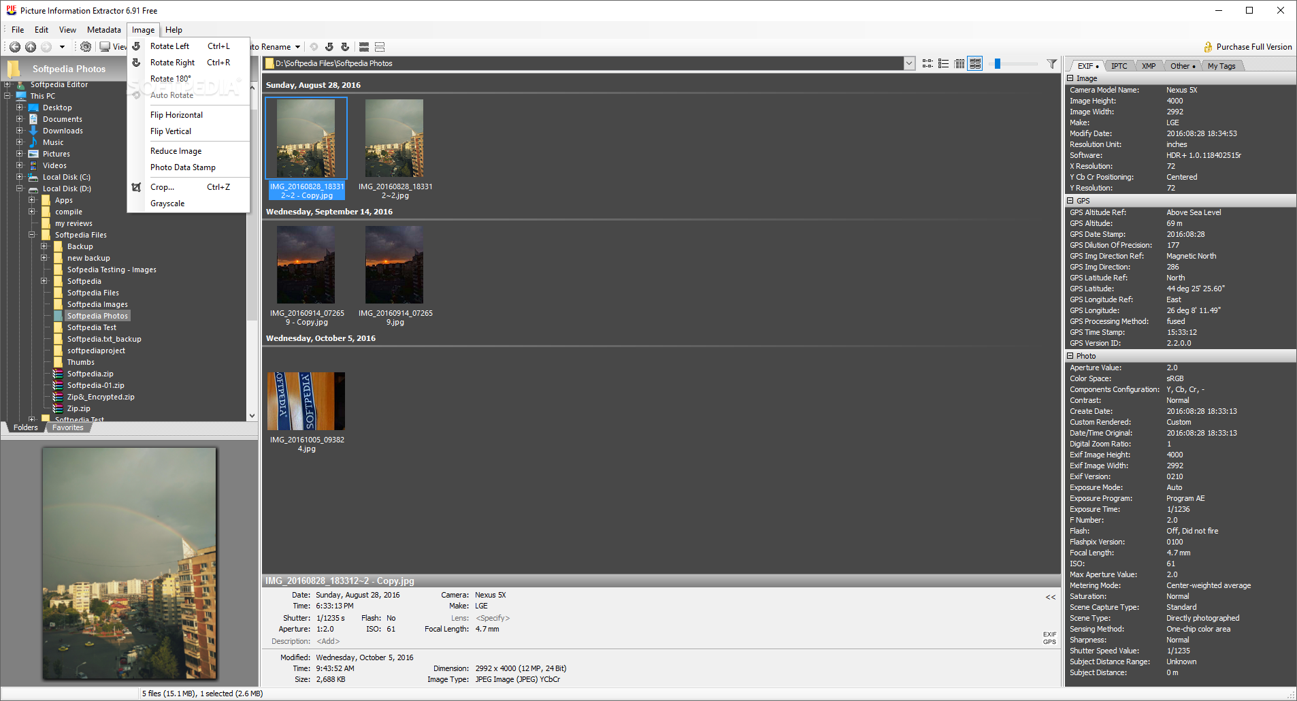Collapse the Local Disk (D:) node
Screen dimensions: 1297x701
(x=20, y=189)
